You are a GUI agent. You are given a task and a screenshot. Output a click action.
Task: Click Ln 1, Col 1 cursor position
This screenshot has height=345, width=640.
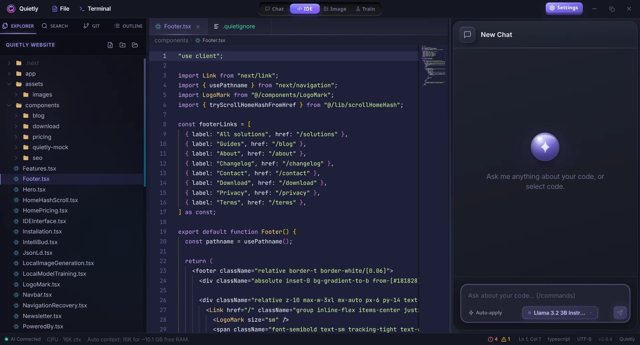point(530,339)
